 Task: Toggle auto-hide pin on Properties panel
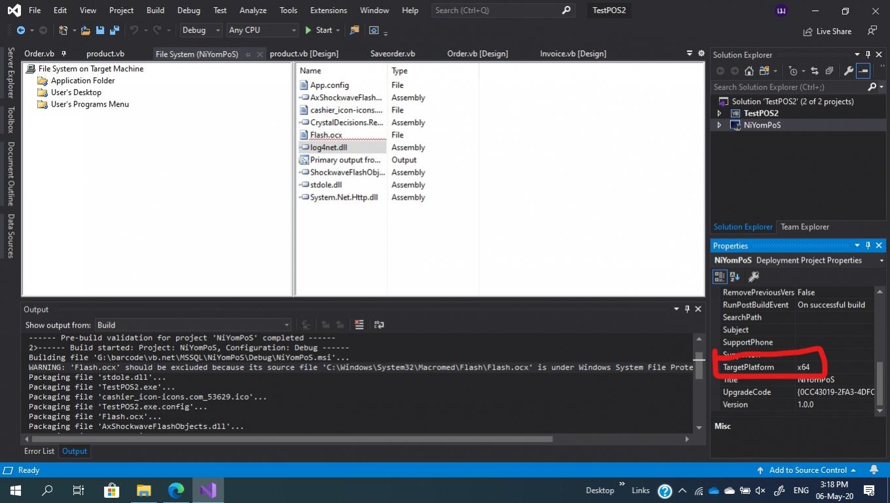click(x=868, y=246)
